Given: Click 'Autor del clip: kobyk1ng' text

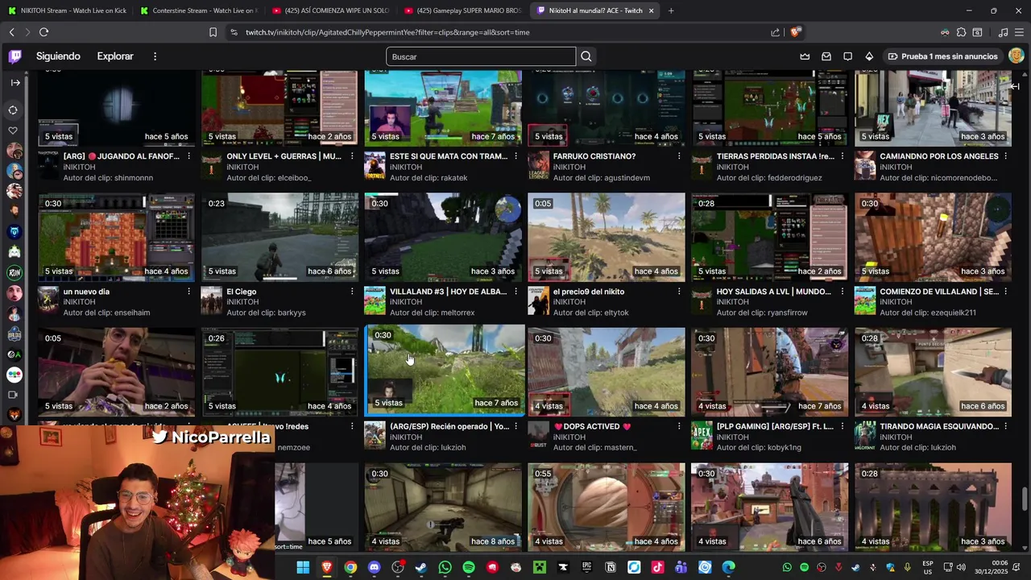Looking at the screenshot, I should coord(759,447).
